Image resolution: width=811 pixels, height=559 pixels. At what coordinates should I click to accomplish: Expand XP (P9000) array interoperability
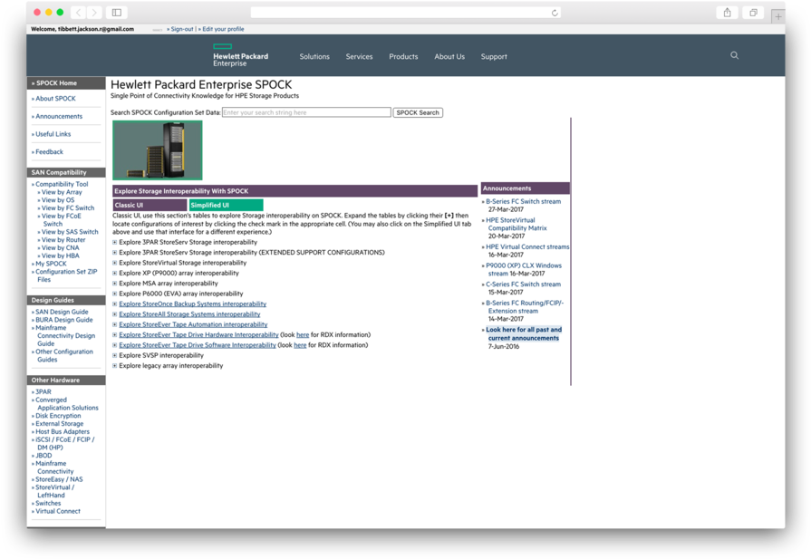coord(115,273)
